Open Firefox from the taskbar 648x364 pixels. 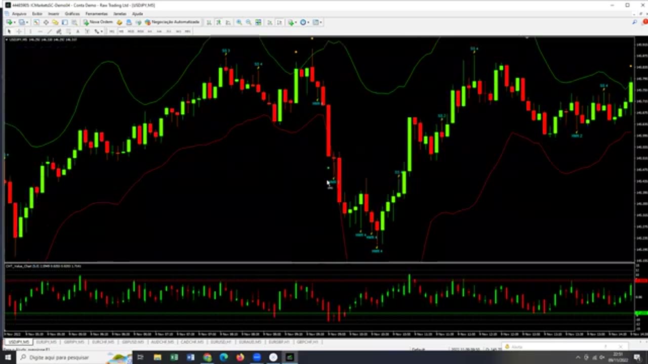click(x=240, y=357)
